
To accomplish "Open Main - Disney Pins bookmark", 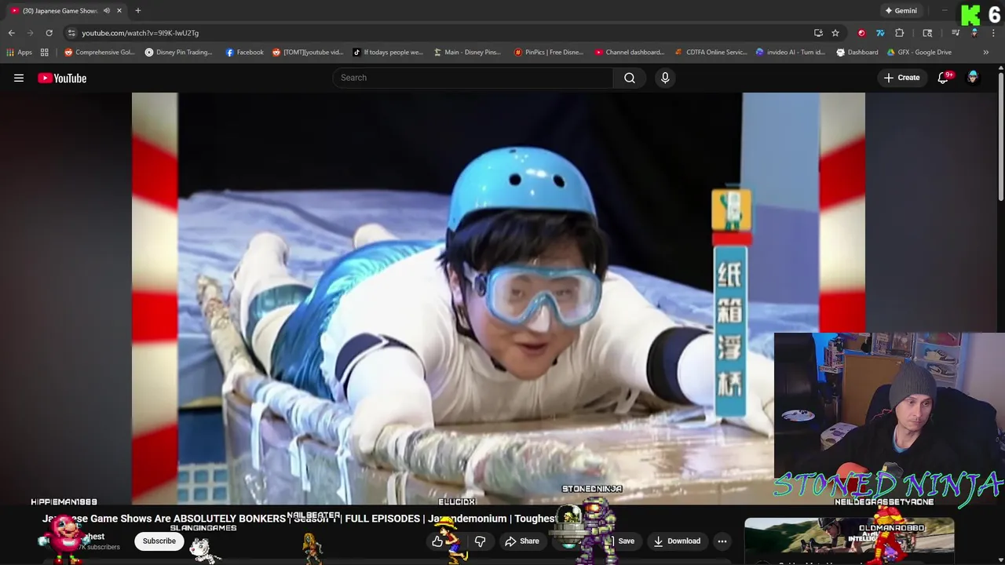I will (467, 53).
